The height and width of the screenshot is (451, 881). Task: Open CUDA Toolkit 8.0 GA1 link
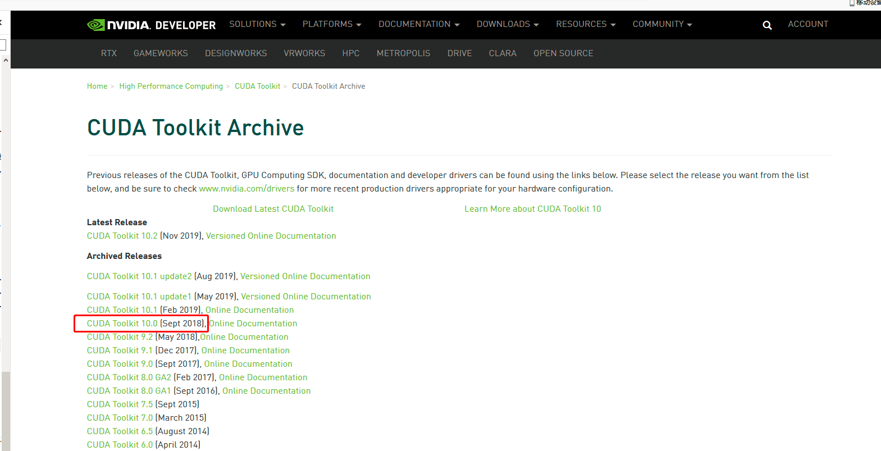(129, 391)
